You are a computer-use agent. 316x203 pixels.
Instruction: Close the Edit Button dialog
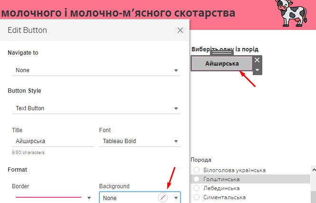[x=180, y=30]
